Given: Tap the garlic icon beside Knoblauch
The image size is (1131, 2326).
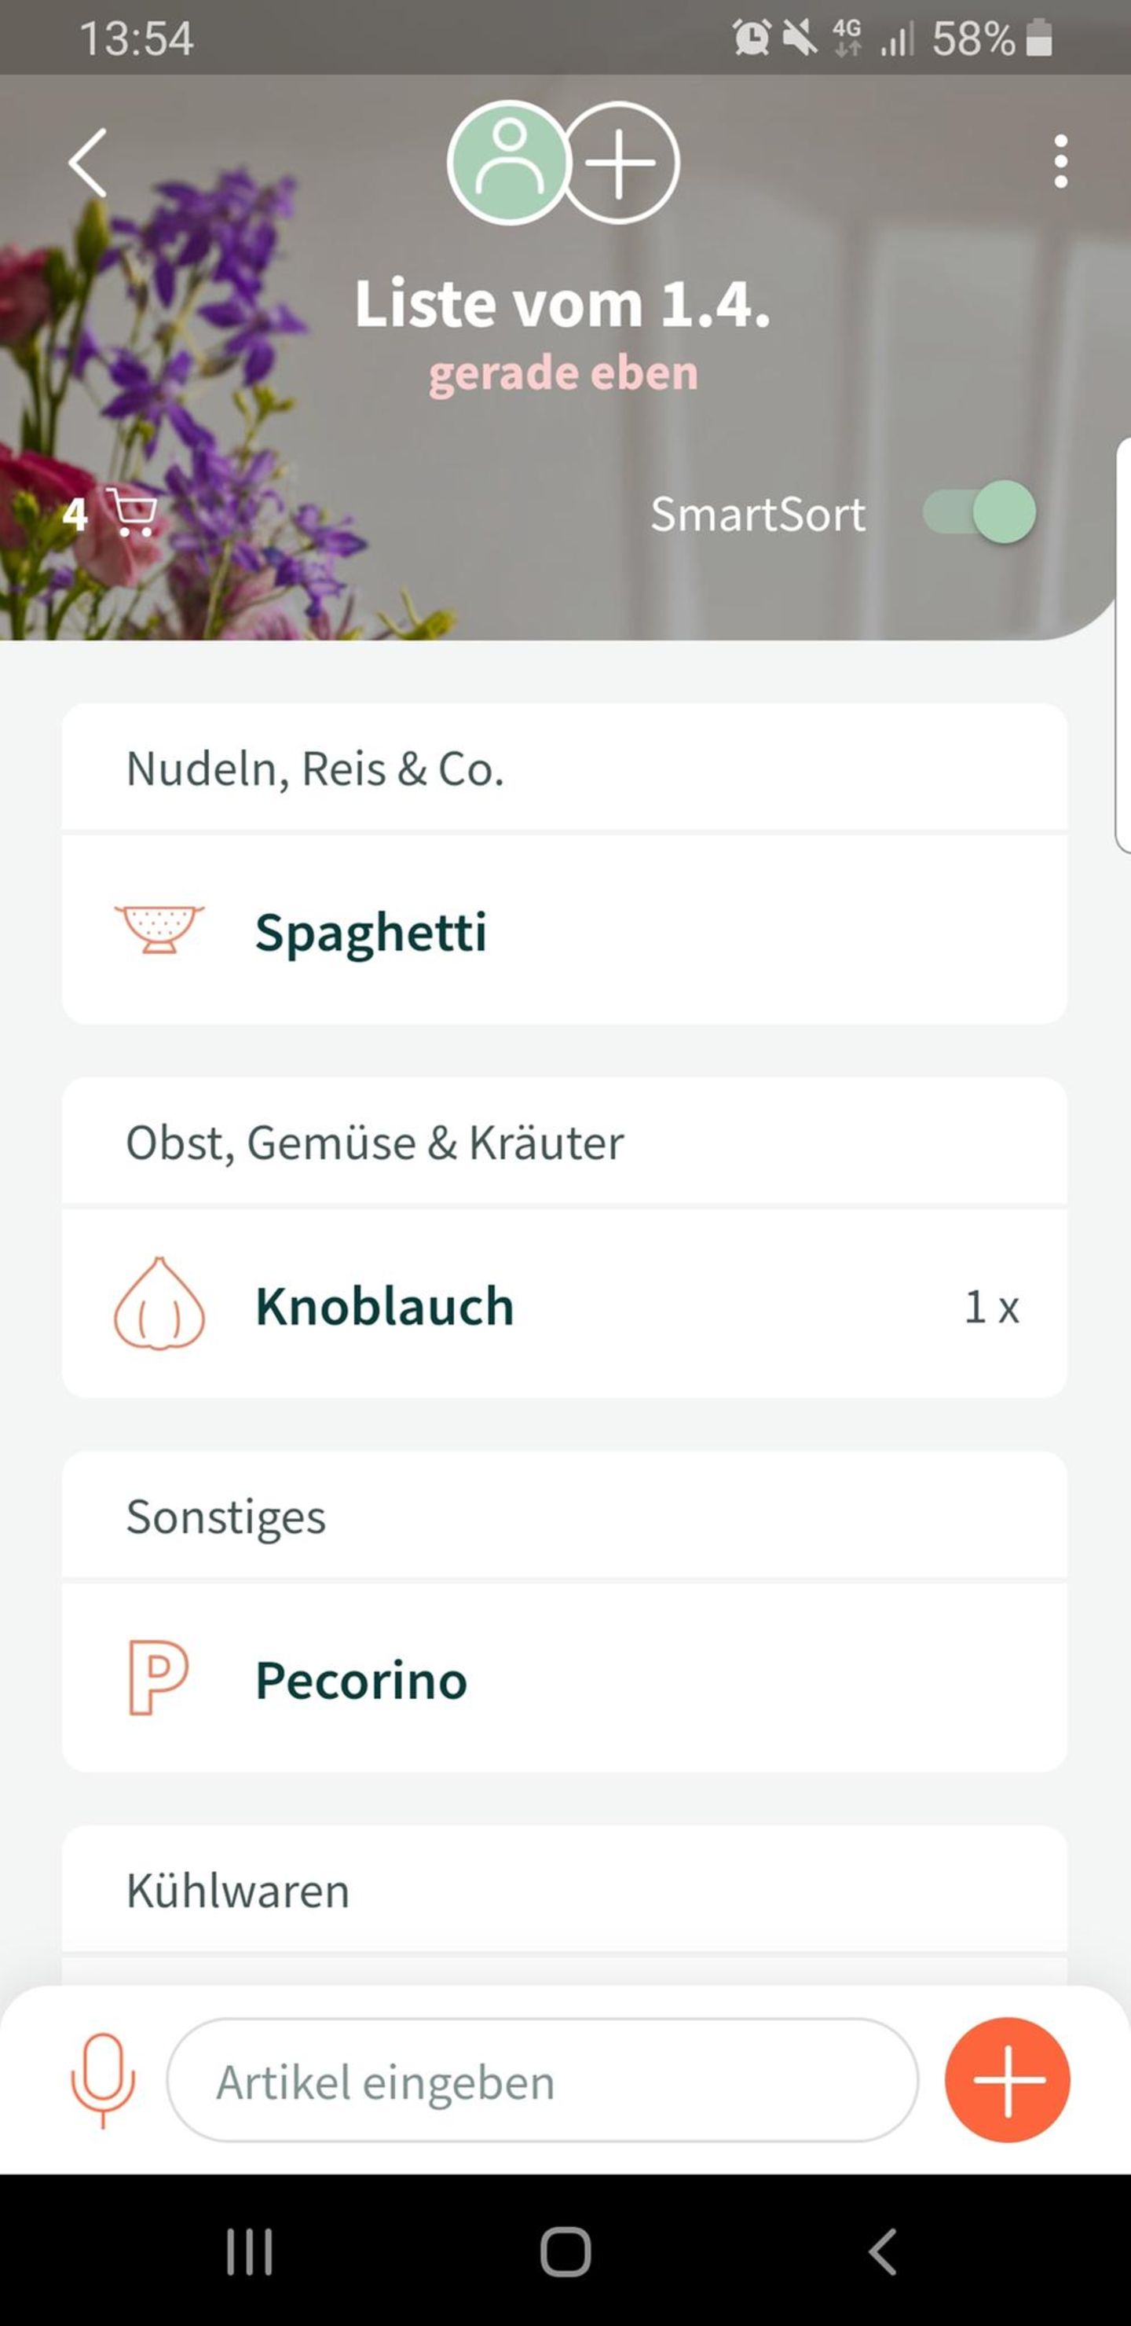Looking at the screenshot, I should [159, 1304].
